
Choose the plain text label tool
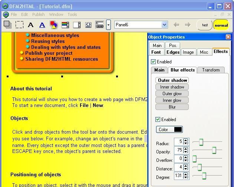tap(31, 25)
